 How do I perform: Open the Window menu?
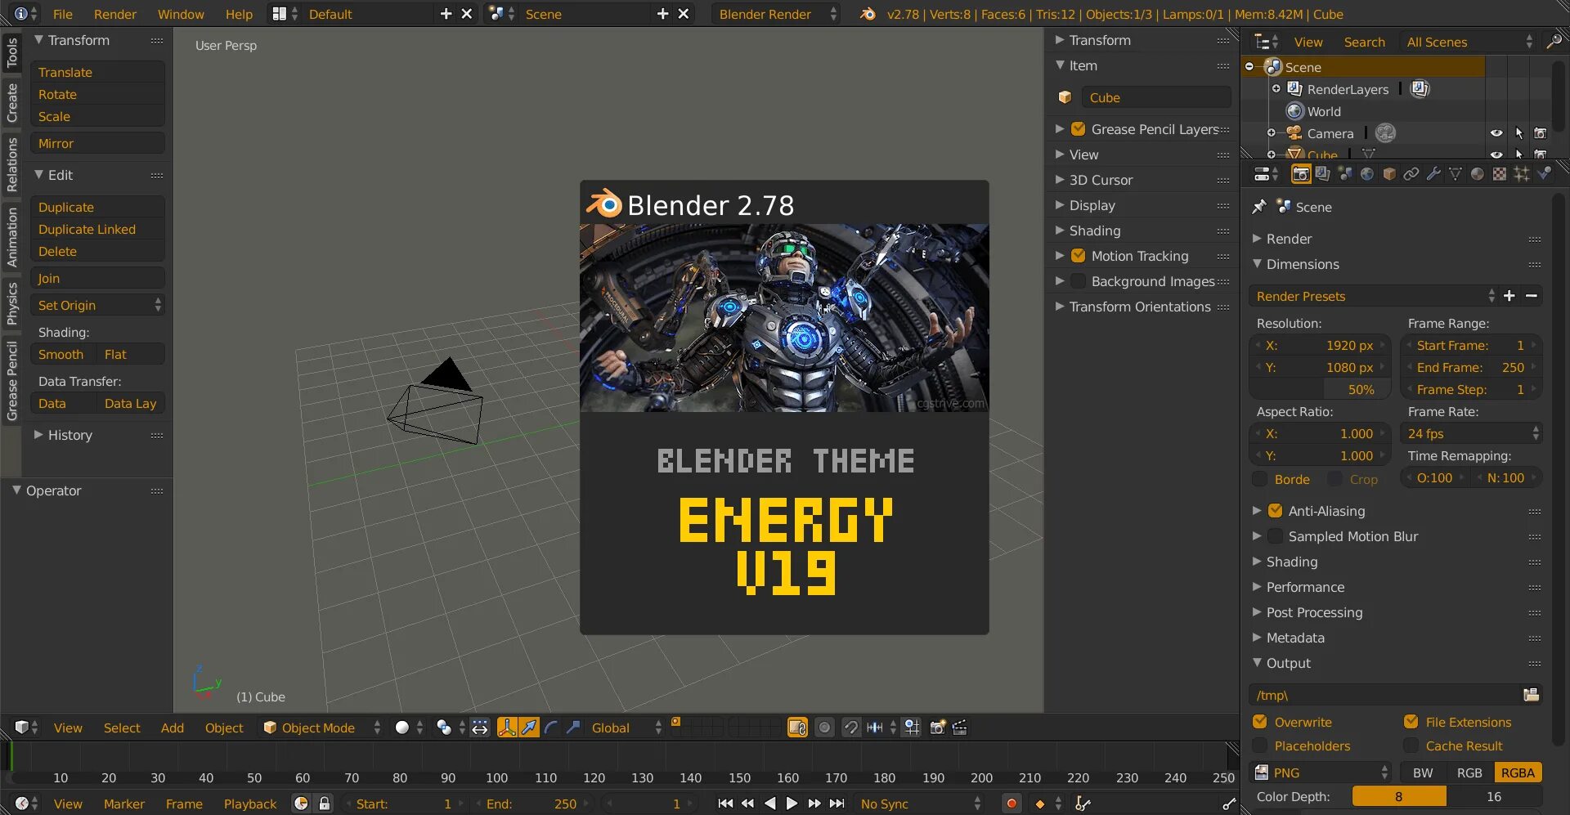tap(181, 14)
